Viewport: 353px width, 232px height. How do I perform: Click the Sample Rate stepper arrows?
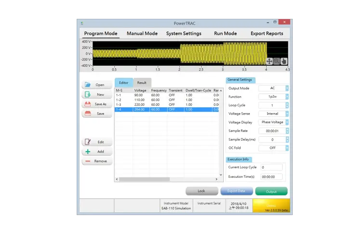point(287,131)
